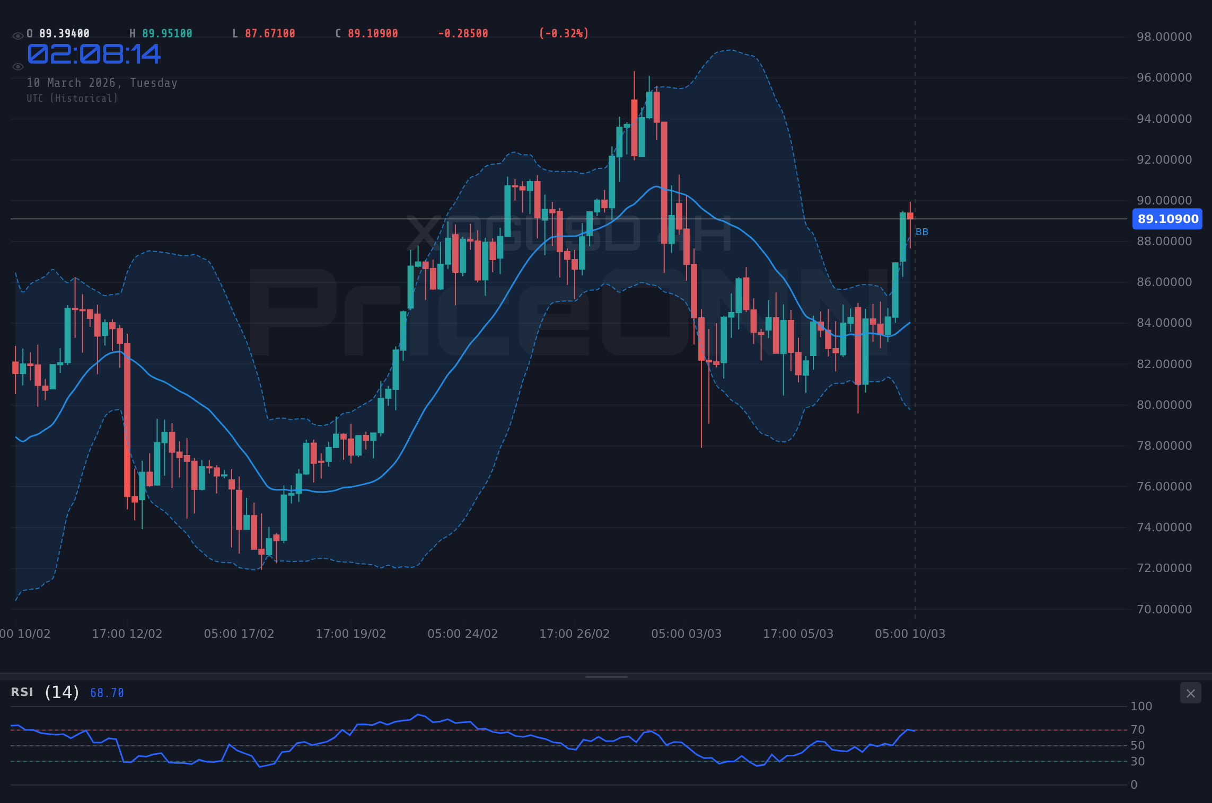
Task: Close the RSI indicator panel
Action: (x=1190, y=693)
